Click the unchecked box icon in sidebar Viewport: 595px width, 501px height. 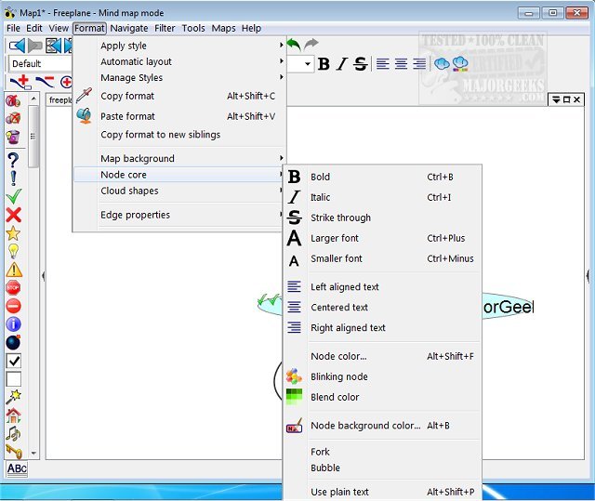click(14, 379)
